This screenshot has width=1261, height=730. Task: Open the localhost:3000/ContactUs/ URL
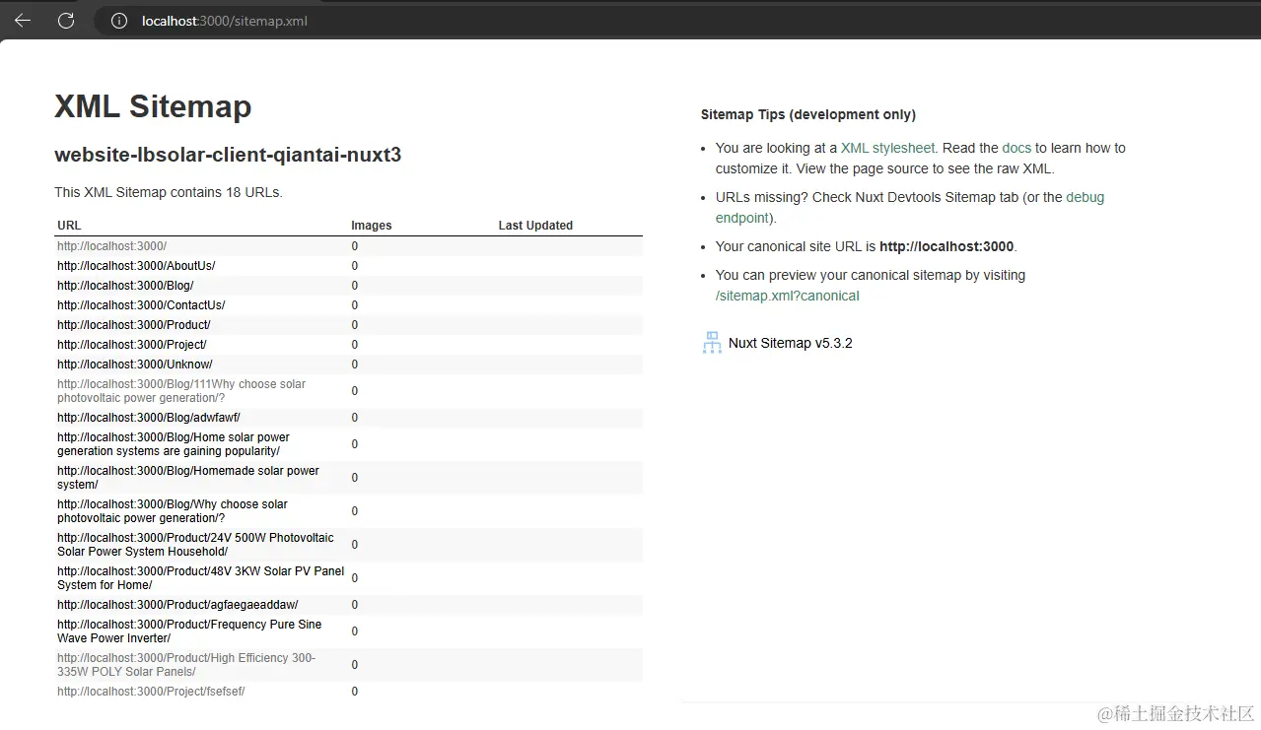tap(141, 305)
